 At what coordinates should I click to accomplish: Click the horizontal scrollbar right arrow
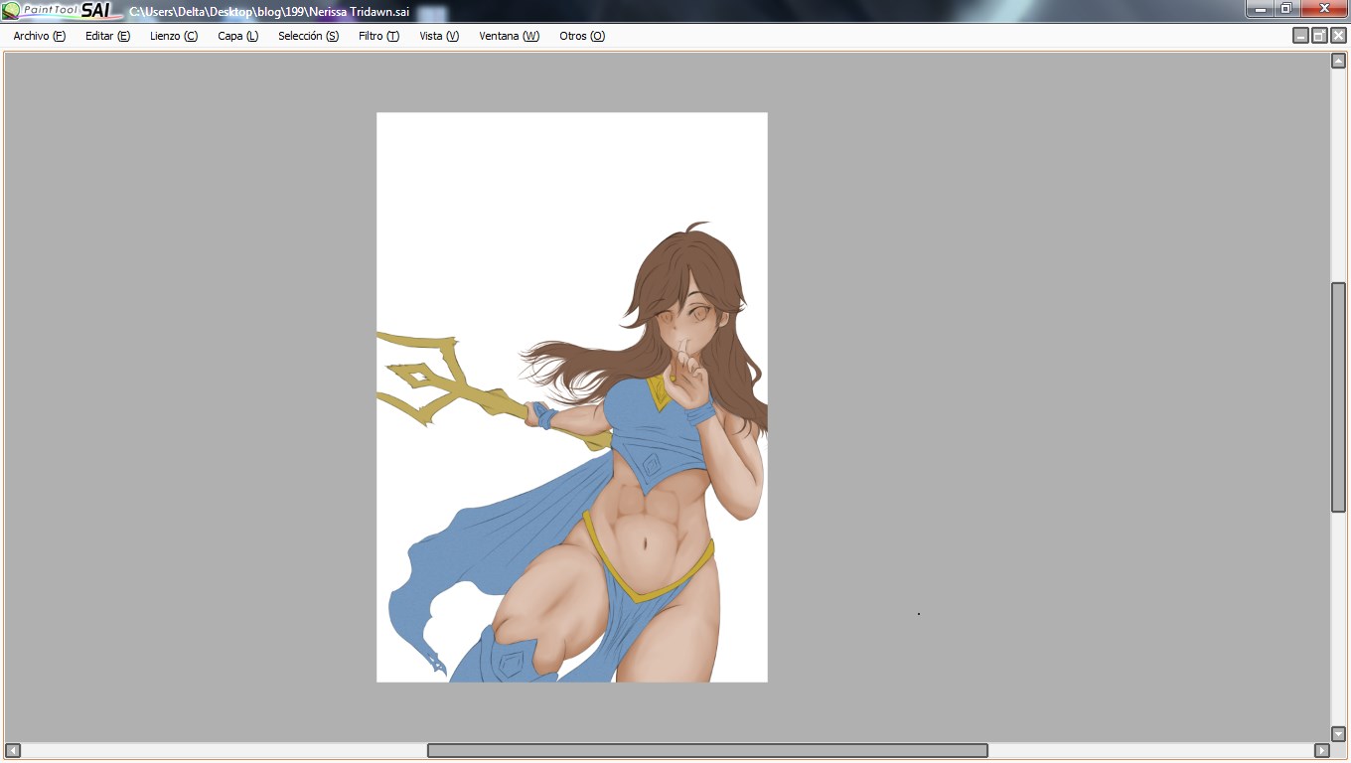[x=1321, y=750]
